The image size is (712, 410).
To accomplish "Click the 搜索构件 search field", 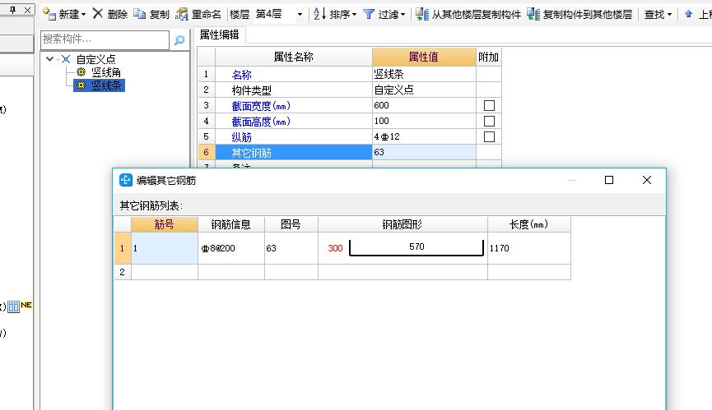I will (x=105, y=39).
